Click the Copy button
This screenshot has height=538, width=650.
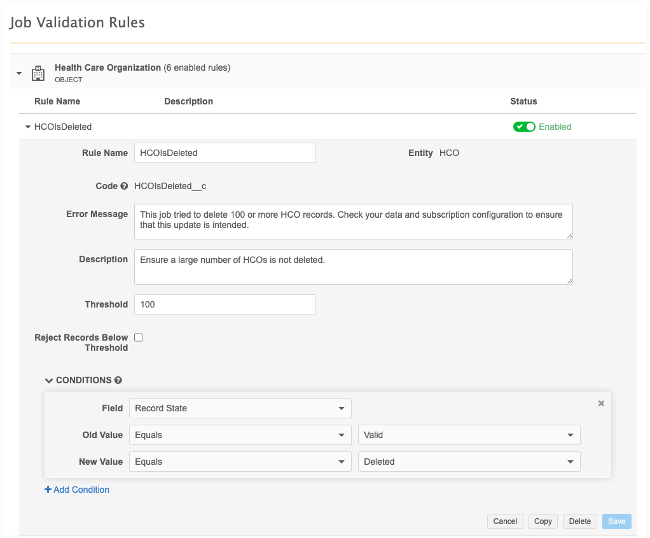543,521
